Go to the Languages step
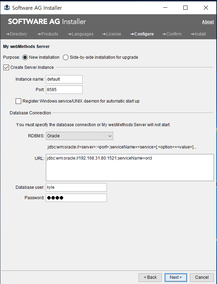Screen dimensions: 217x284 (x=81, y=34)
